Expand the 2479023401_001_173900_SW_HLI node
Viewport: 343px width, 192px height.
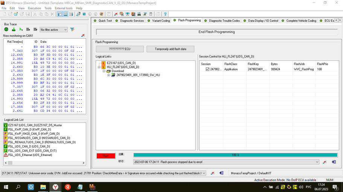tap(108, 75)
